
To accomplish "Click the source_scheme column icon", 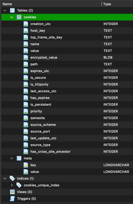I will [26, 125].
